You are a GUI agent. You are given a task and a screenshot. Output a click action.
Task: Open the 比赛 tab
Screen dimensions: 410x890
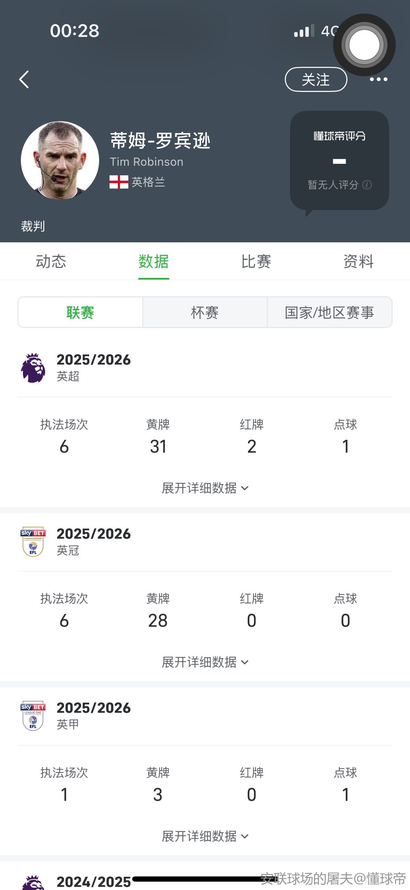point(256,261)
